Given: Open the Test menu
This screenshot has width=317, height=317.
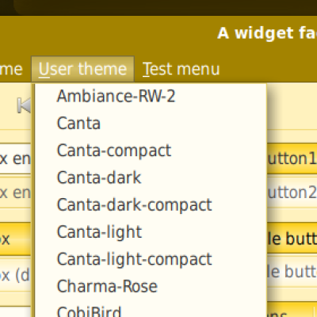Looking at the screenshot, I should tap(181, 69).
